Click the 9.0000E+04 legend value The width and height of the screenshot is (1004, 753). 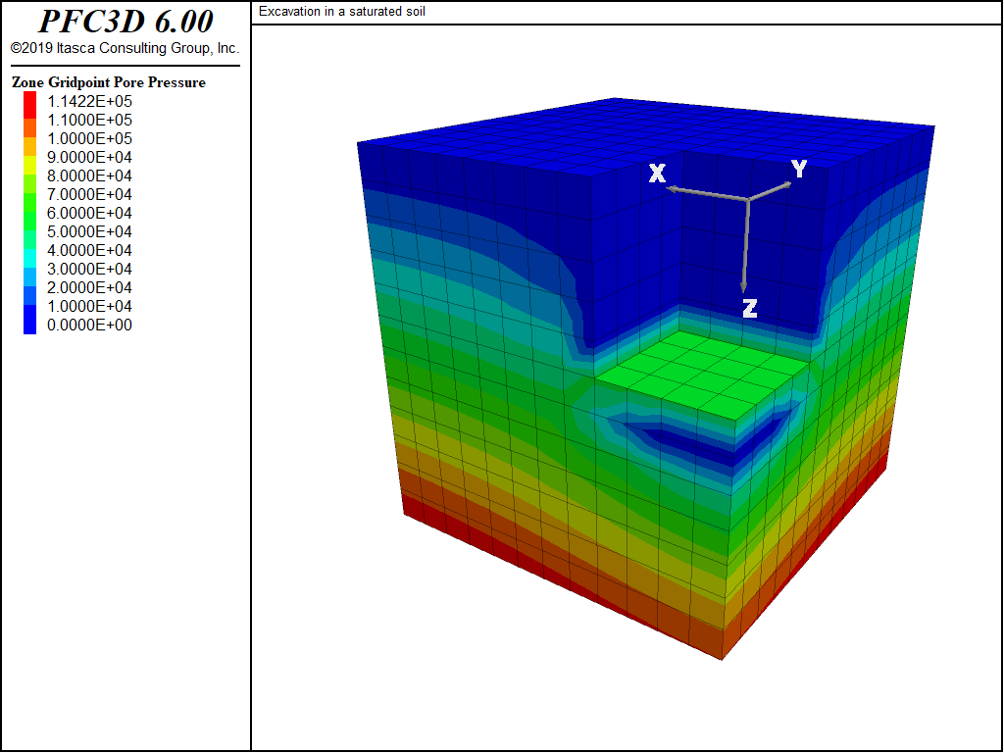click(x=89, y=157)
